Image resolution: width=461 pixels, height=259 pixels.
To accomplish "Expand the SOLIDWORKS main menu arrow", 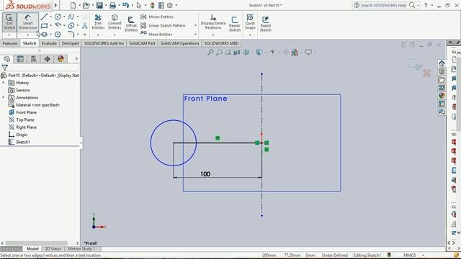I will pyautogui.click(x=55, y=5).
